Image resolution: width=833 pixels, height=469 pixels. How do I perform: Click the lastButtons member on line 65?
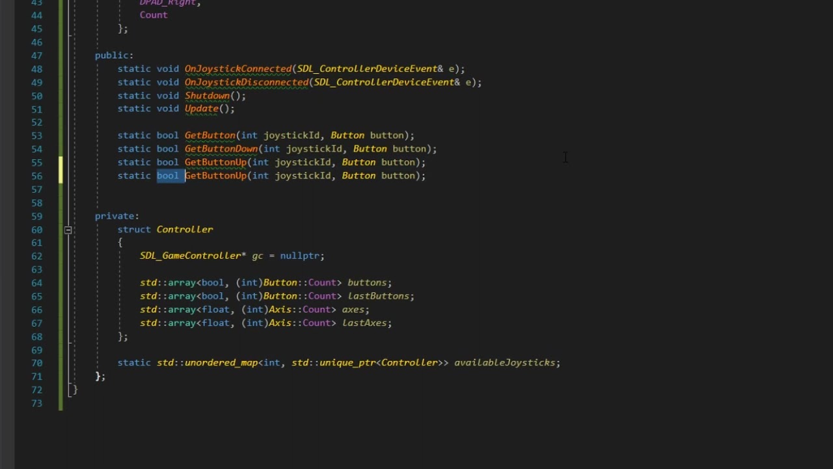point(378,296)
